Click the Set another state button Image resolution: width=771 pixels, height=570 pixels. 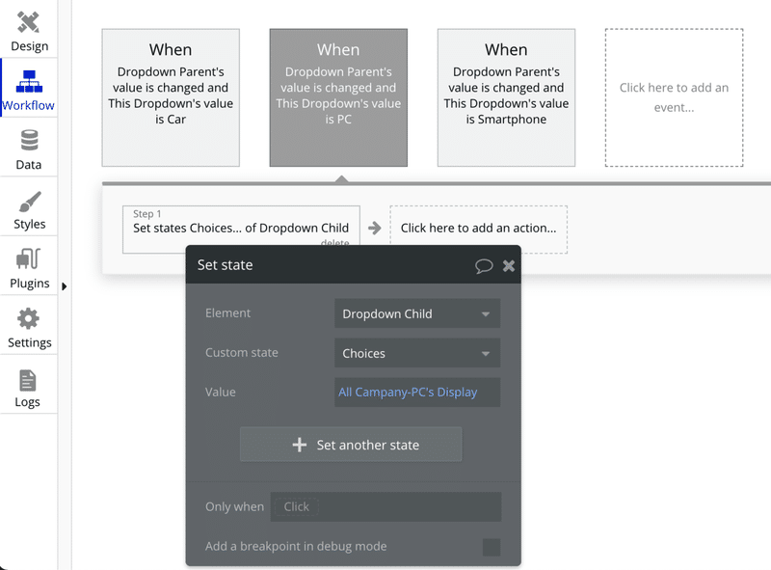[x=351, y=445]
